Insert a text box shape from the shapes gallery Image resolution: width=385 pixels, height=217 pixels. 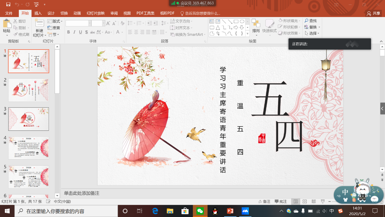(x=212, y=22)
